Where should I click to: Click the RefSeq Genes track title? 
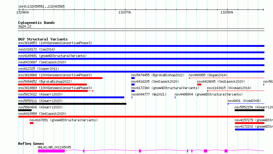31,144
